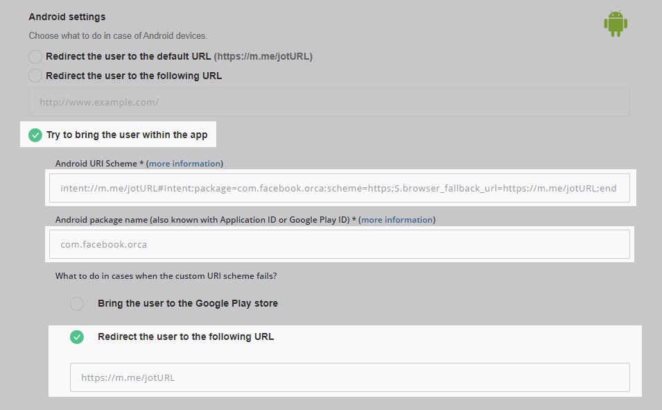Click the intent:// Android URI Scheme field

pyautogui.click(x=340, y=188)
